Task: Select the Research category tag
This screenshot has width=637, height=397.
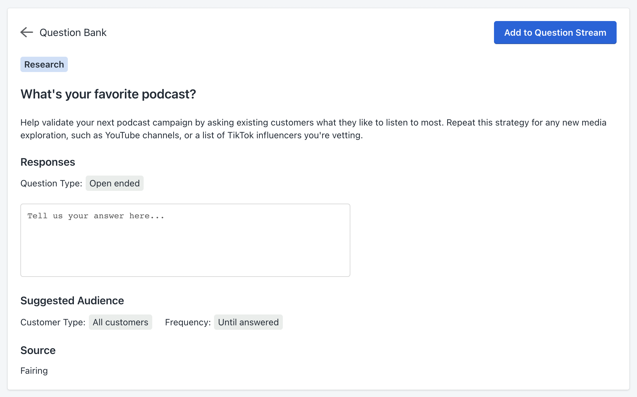Action: click(x=44, y=64)
